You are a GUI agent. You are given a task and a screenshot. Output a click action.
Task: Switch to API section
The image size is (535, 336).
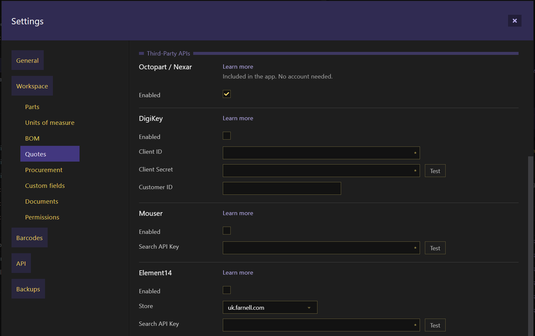tap(21, 263)
